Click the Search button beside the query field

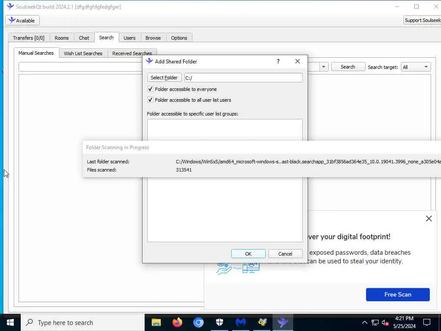348,67
